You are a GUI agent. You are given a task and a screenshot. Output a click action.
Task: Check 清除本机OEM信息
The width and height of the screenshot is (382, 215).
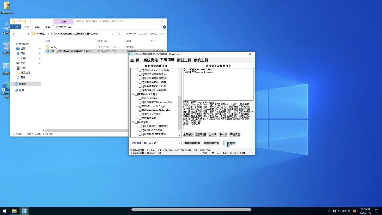(x=140, y=130)
